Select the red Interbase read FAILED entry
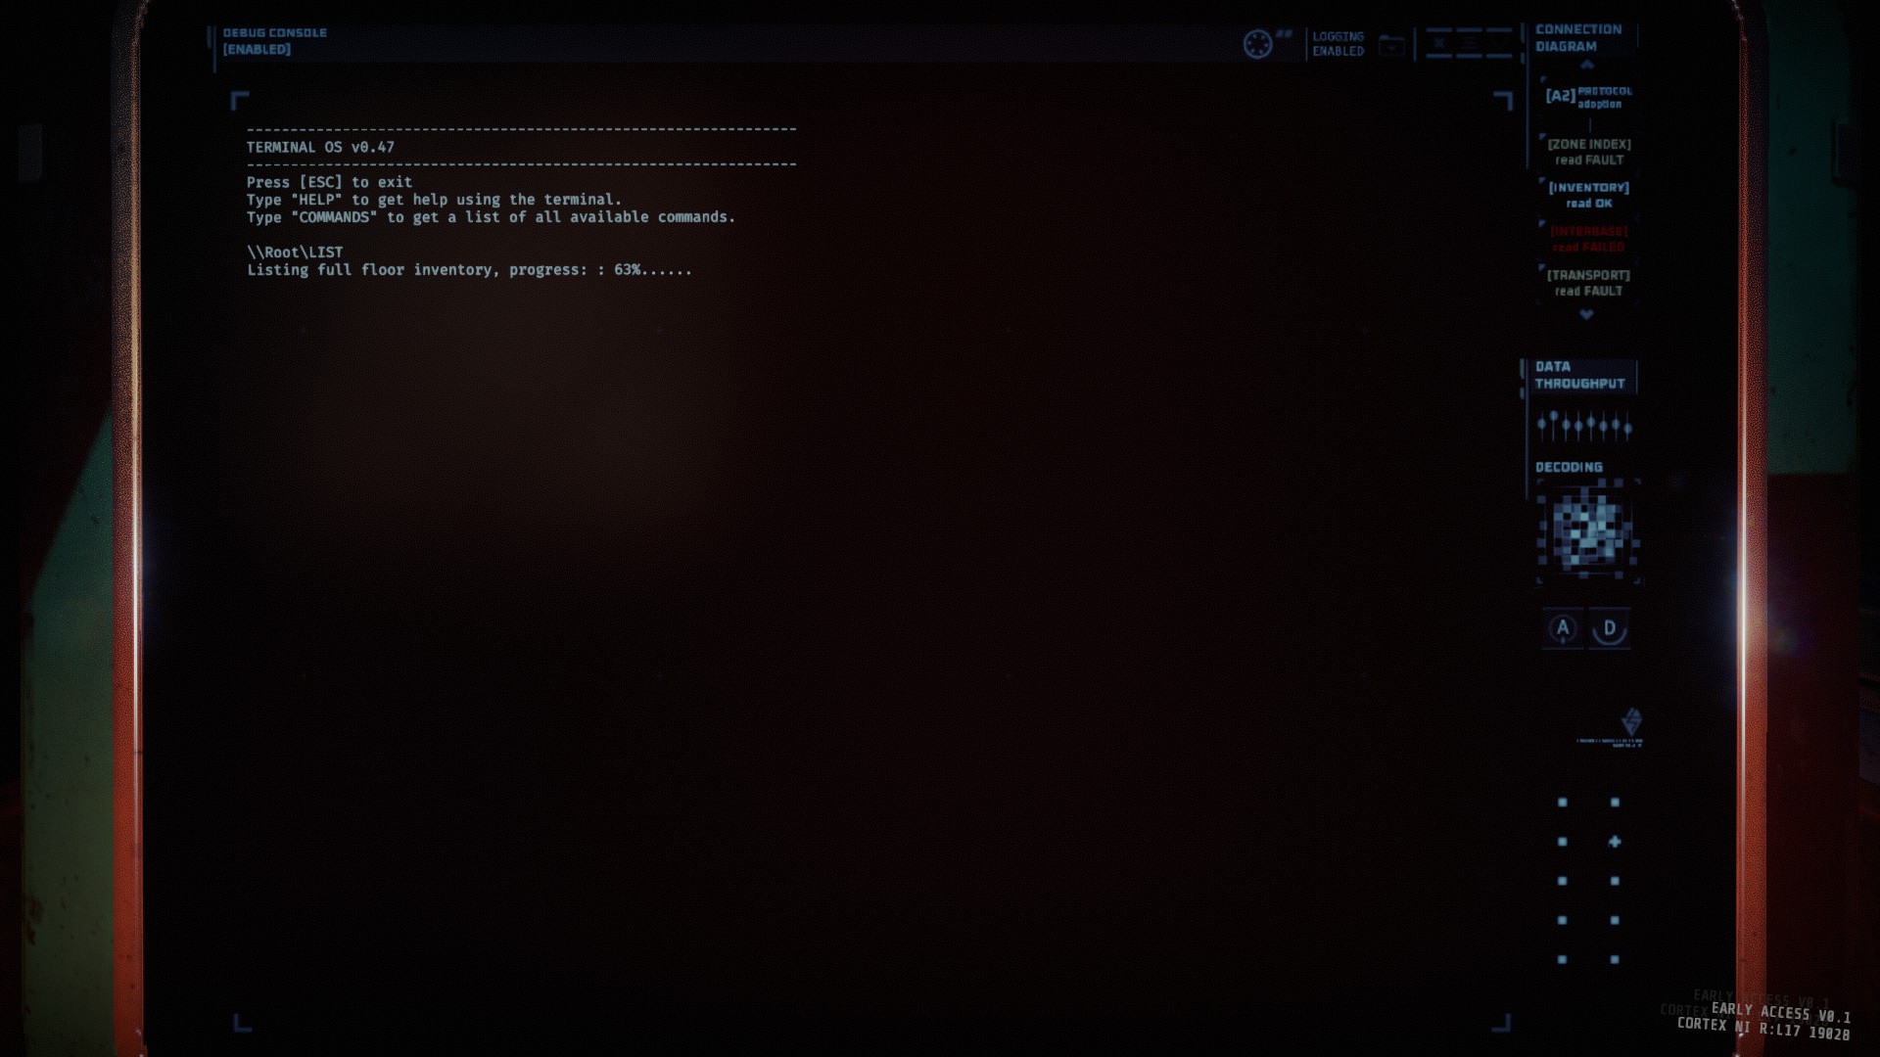This screenshot has width=1880, height=1057. 1588,239
